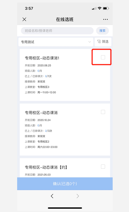The width and height of the screenshot is (129, 212).
Task: Open the 筛选 filter panel
Action: [x=103, y=42]
